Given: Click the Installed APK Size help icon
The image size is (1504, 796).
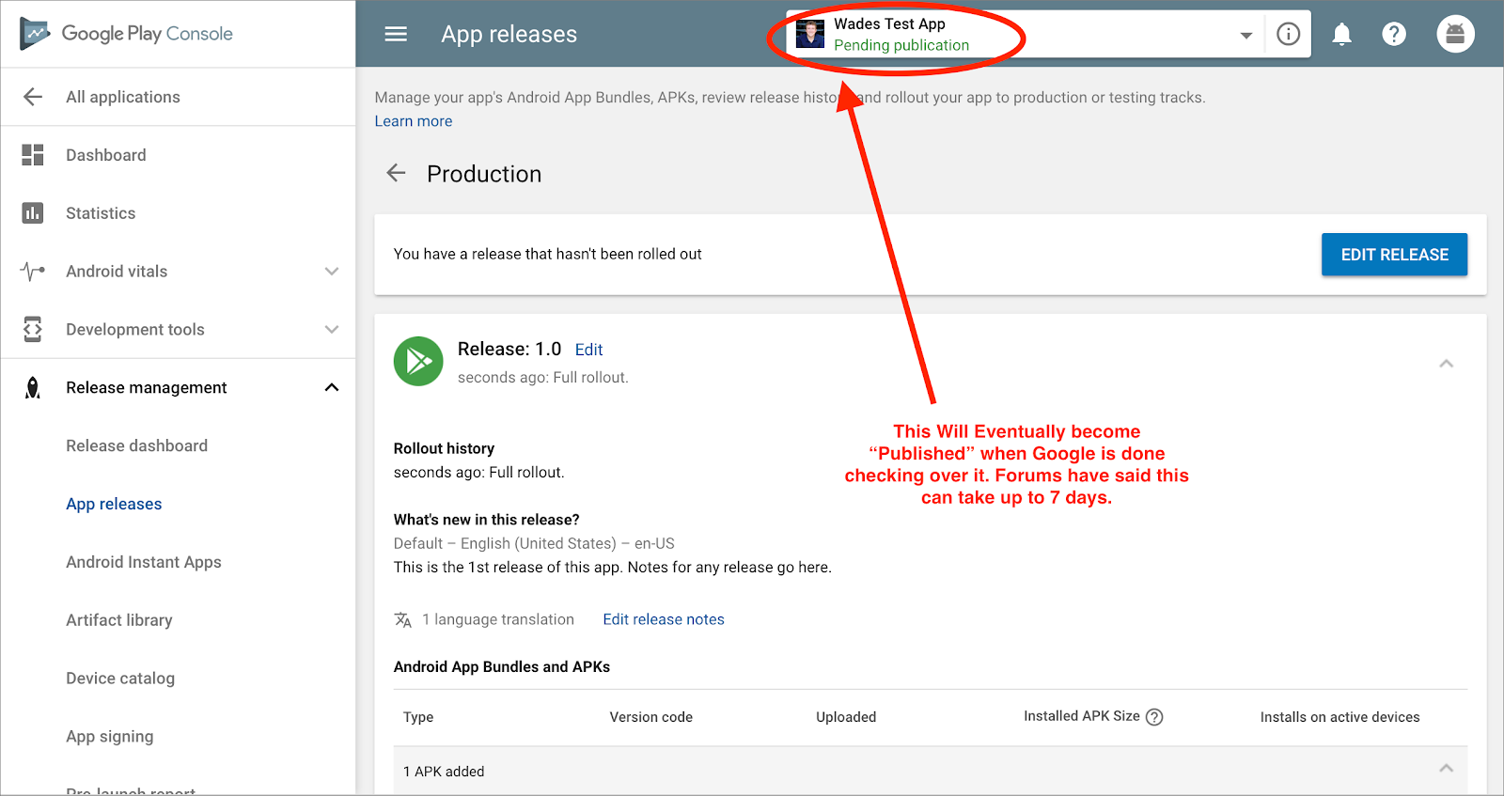Looking at the screenshot, I should [1155, 717].
